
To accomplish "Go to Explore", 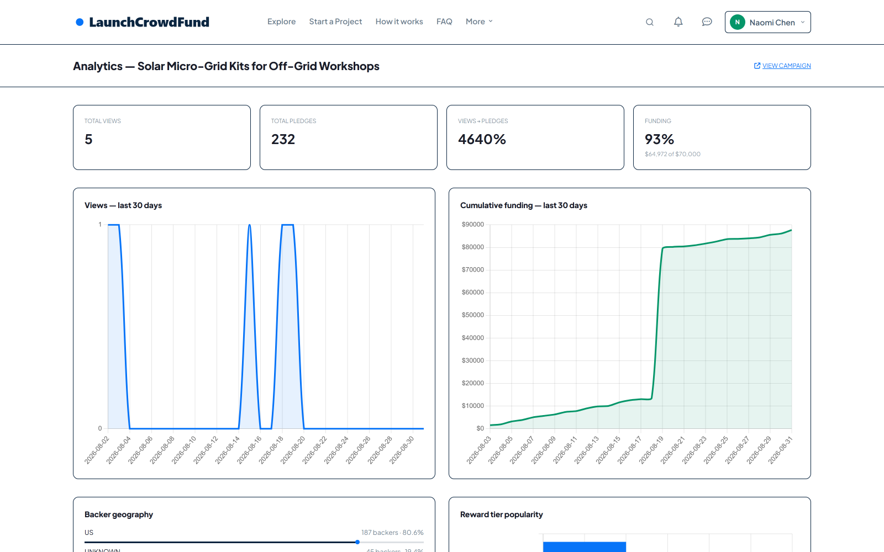I will tap(281, 22).
